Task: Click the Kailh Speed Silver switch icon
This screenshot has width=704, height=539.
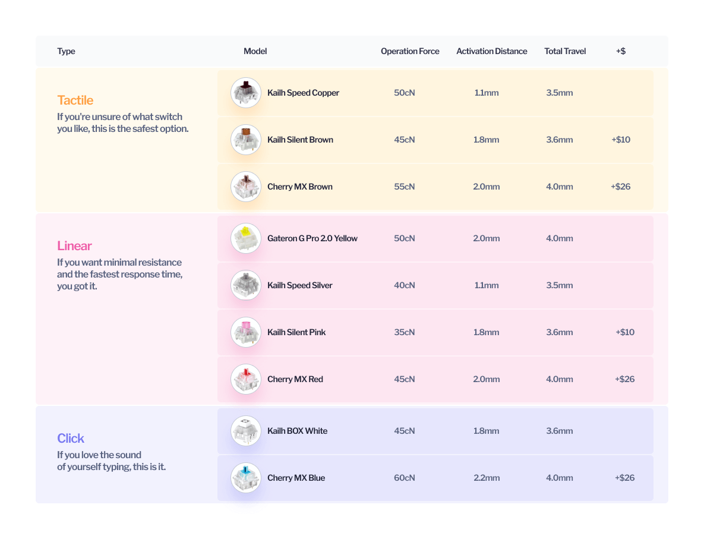Action: tap(246, 285)
